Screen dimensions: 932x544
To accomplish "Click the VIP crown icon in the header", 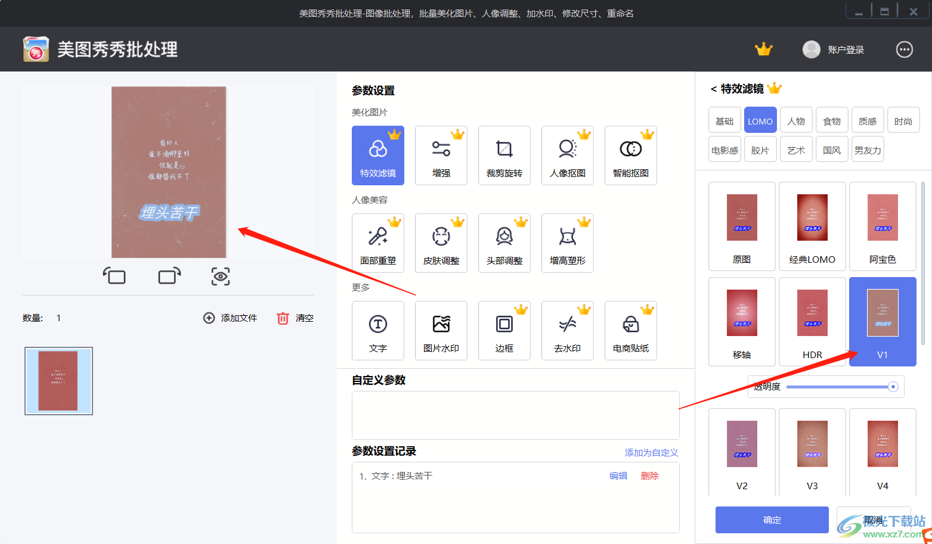I will 763,49.
